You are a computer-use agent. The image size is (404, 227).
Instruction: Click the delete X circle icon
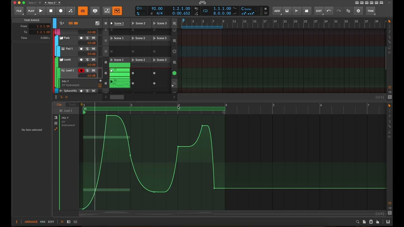(x=358, y=11)
